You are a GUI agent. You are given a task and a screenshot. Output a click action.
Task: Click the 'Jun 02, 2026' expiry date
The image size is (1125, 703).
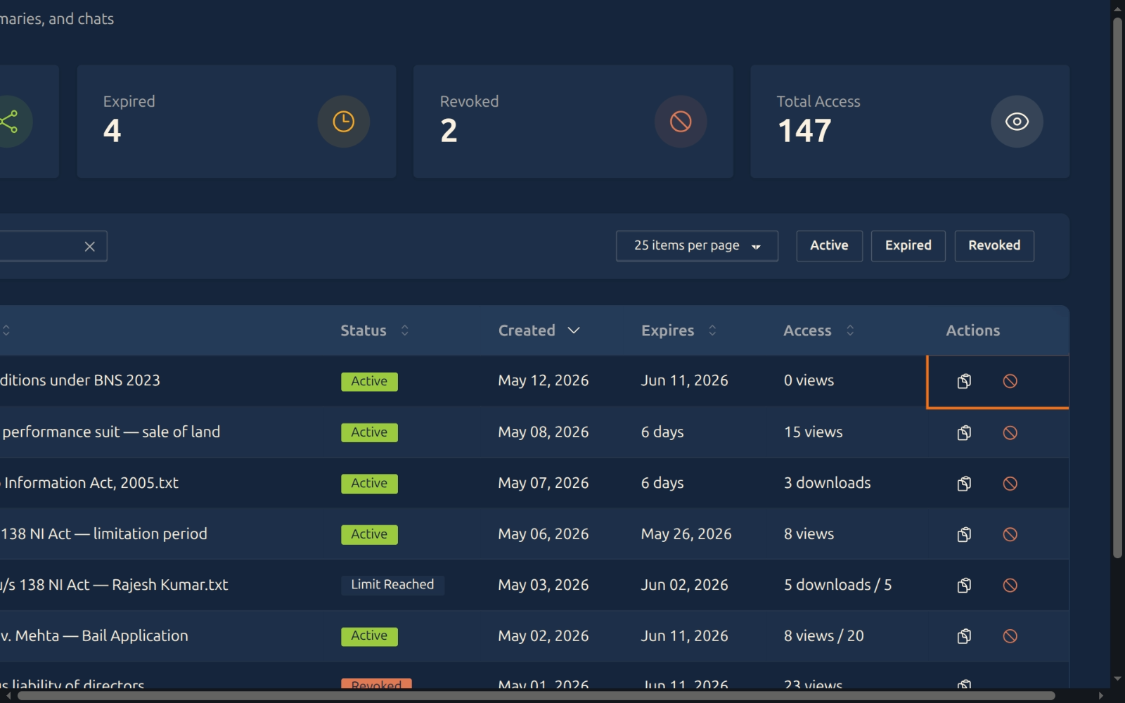tap(684, 585)
